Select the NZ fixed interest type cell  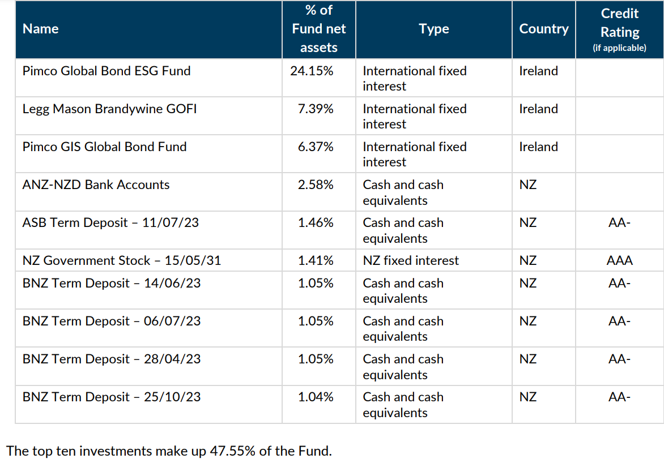pos(411,261)
